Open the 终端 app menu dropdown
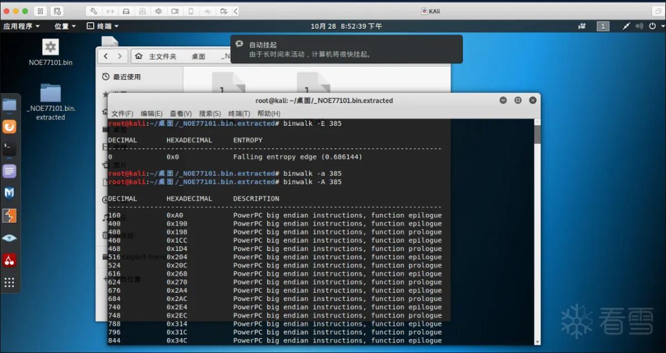The image size is (666, 353). coord(103,26)
